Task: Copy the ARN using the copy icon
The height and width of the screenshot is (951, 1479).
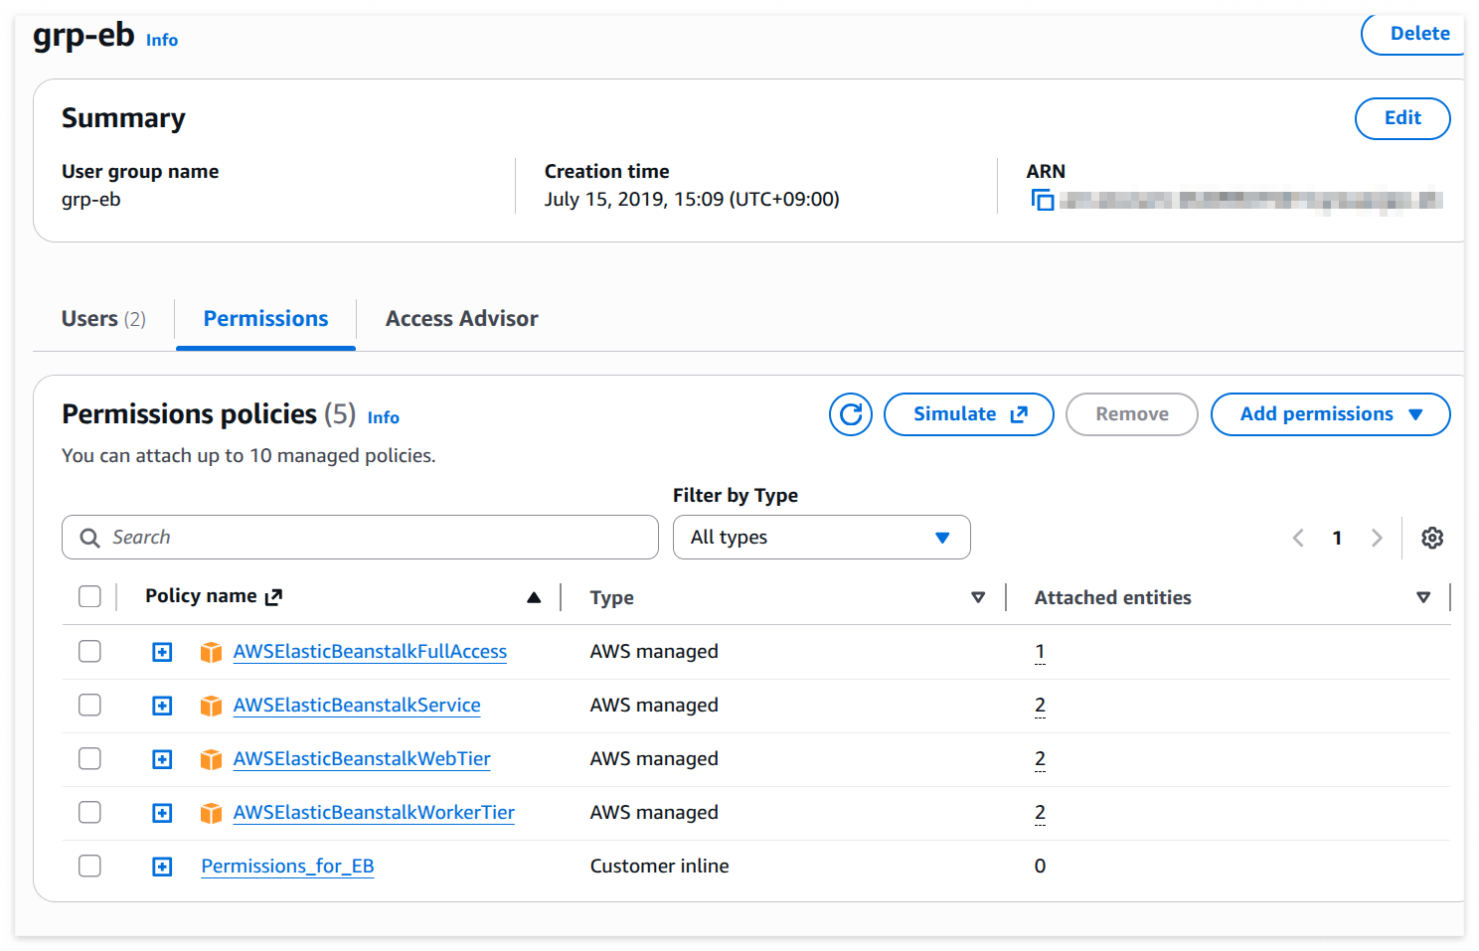Action: (x=1042, y=200)
